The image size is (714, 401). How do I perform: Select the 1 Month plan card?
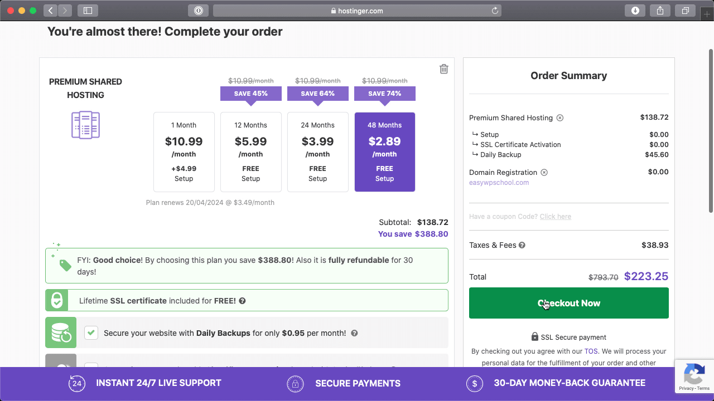tap(184, 152)
